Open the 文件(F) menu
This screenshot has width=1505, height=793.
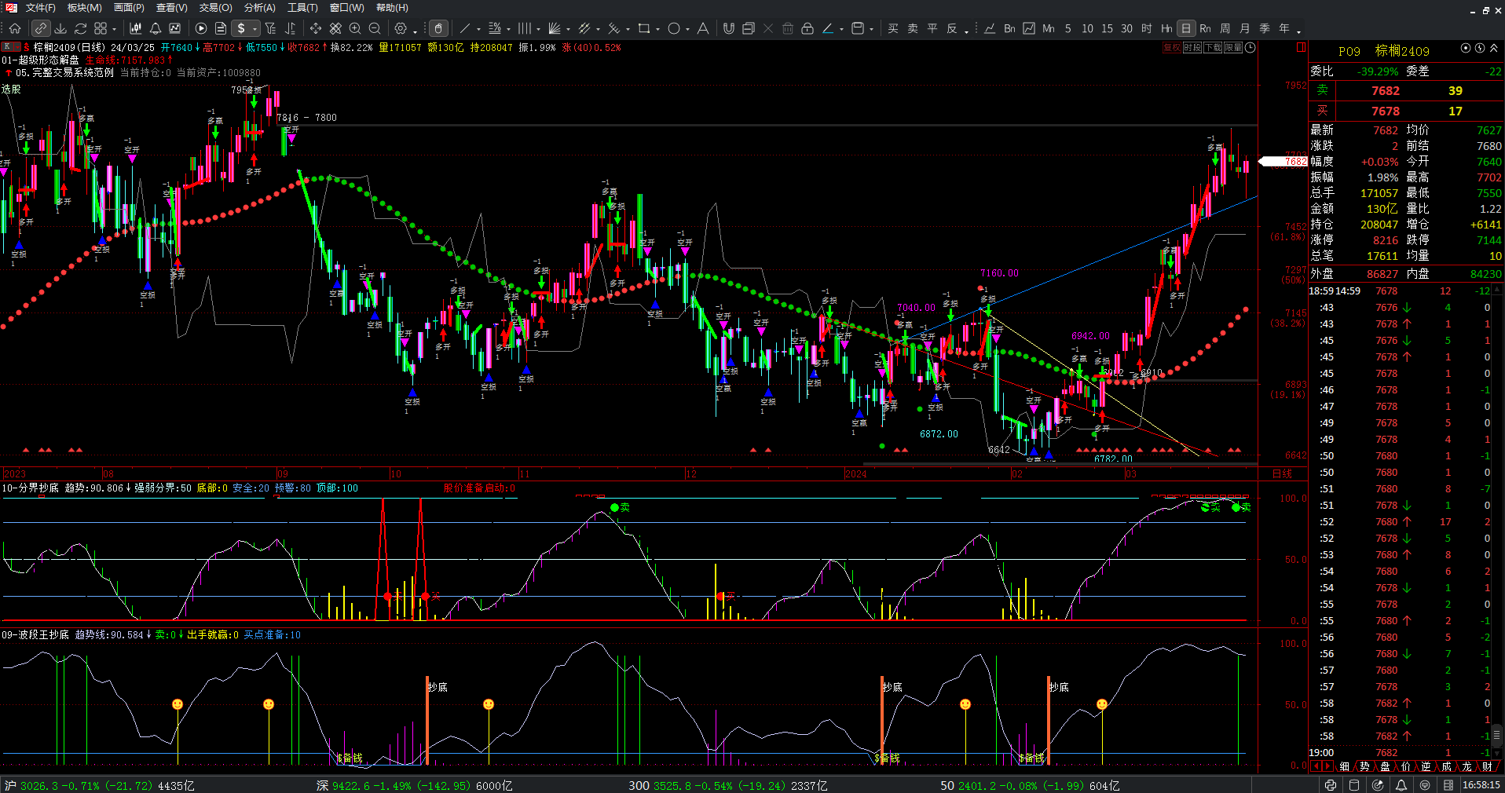point(40,8)
